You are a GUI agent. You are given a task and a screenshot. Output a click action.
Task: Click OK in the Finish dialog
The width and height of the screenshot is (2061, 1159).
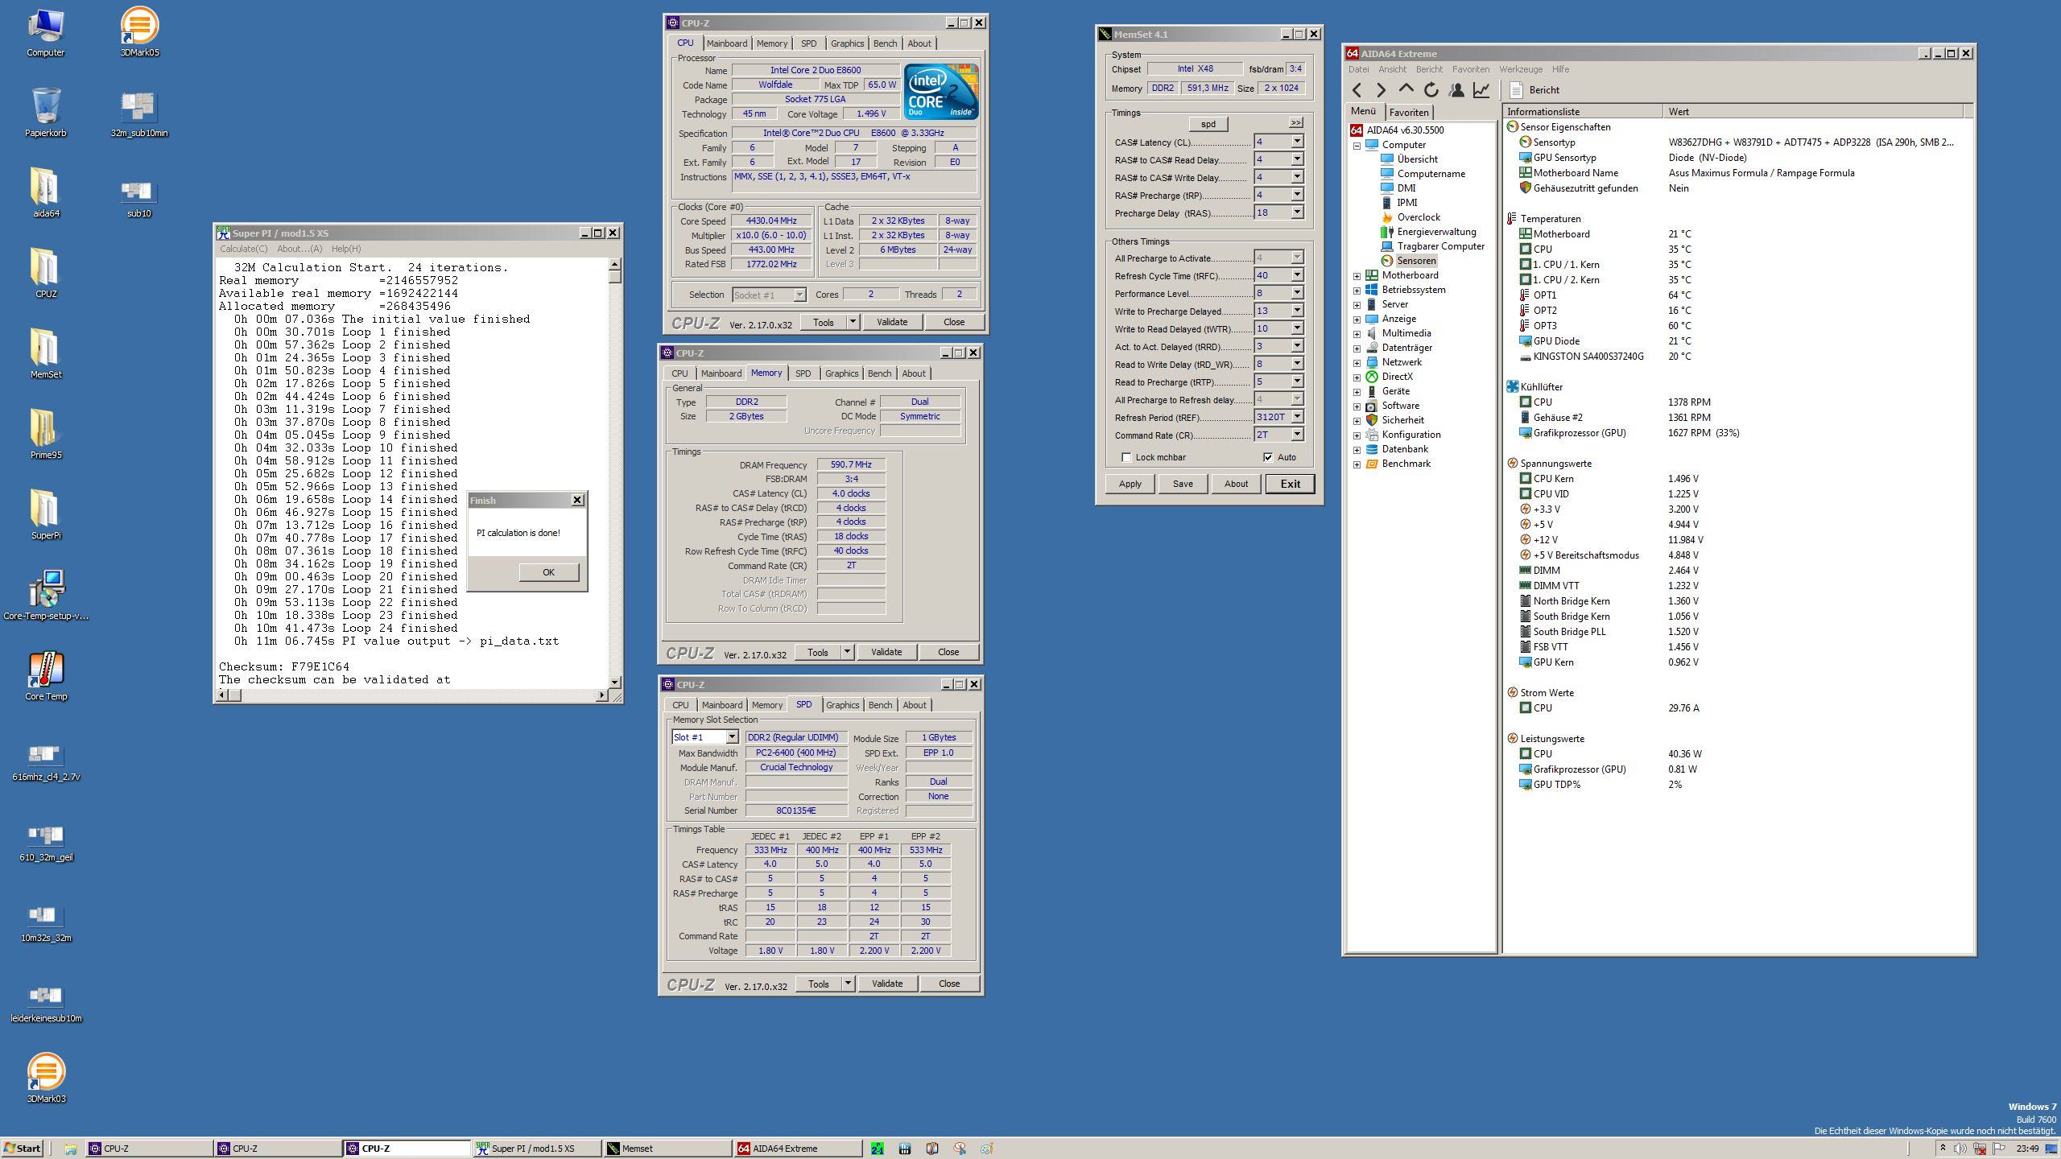point(548,572)
